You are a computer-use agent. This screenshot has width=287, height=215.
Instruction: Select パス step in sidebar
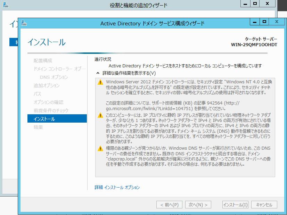pos(37,94)
